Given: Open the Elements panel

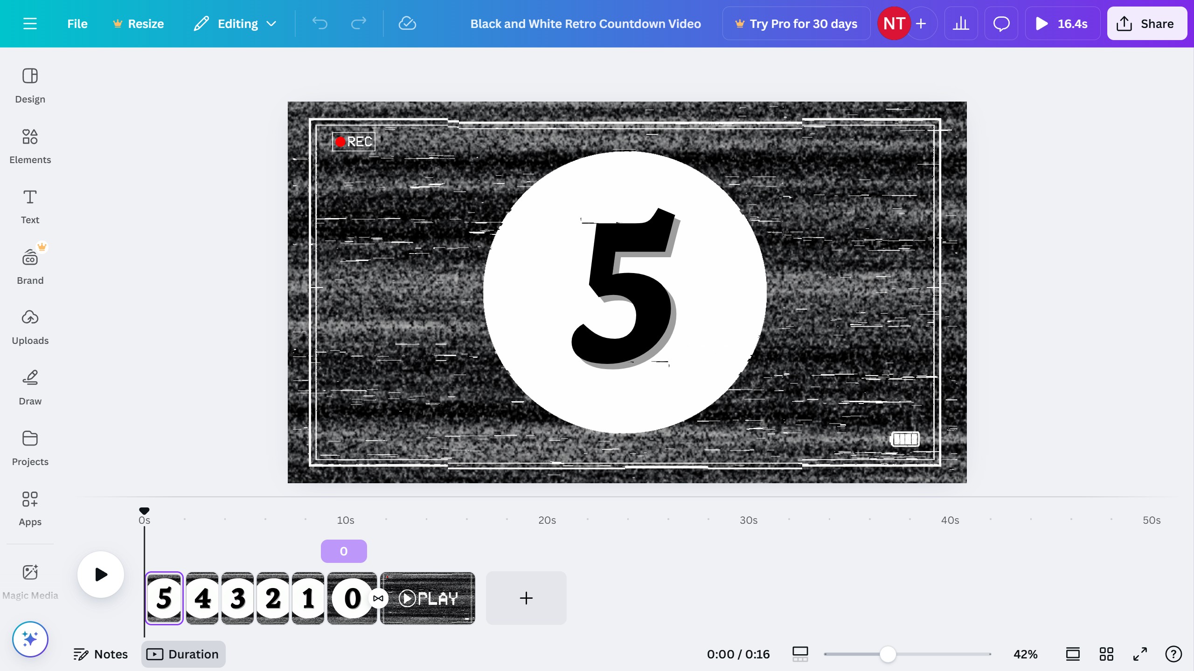Looking at the screenshot, I should tap(30, 144).
